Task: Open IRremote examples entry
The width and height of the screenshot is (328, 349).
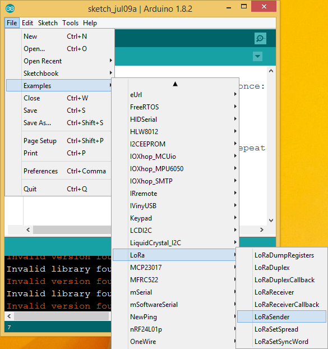Action: click(x=175, y=194)
